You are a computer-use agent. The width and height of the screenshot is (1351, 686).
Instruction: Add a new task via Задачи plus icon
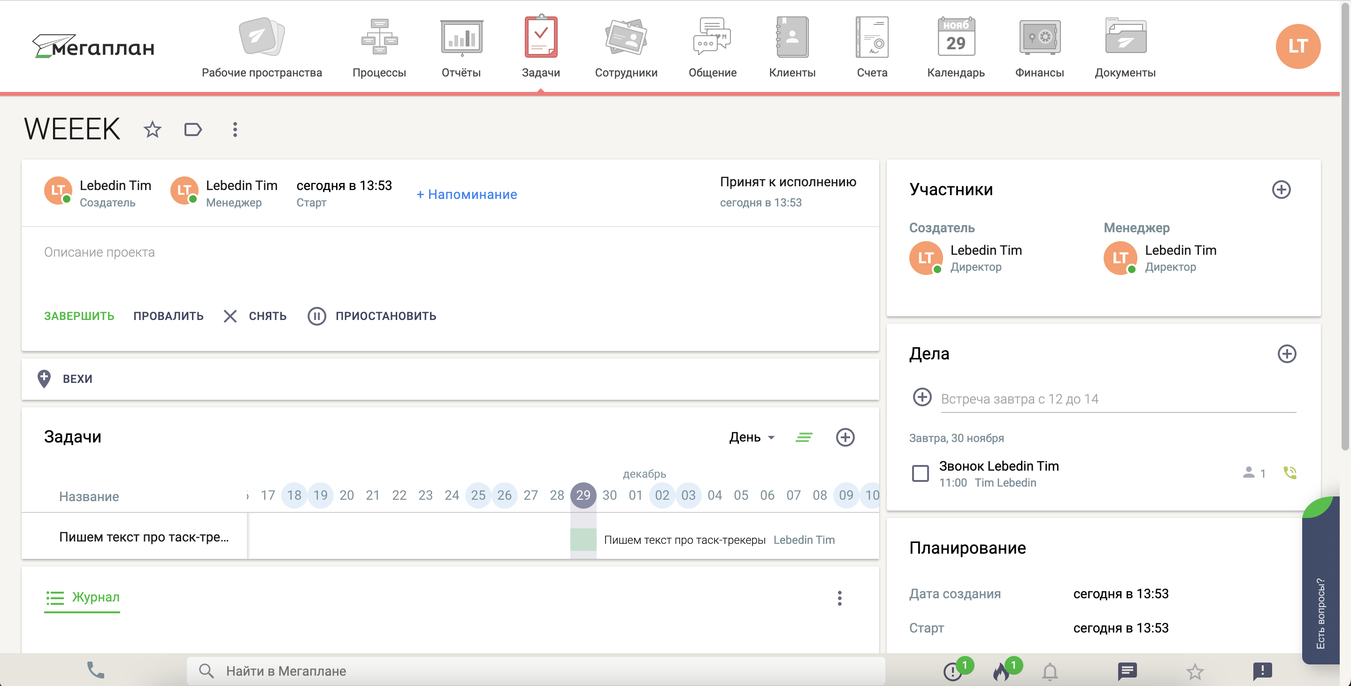tap(845, 437)
